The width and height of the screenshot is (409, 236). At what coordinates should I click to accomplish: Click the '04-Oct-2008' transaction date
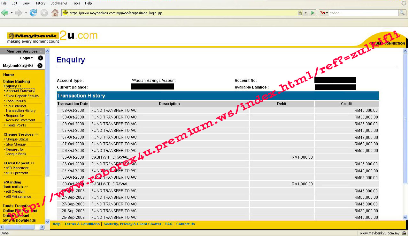point(73,171)
